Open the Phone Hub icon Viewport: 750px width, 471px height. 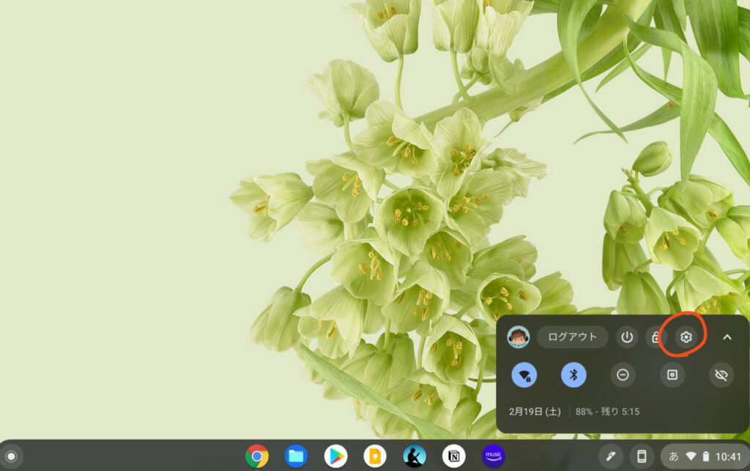point(642,456)
